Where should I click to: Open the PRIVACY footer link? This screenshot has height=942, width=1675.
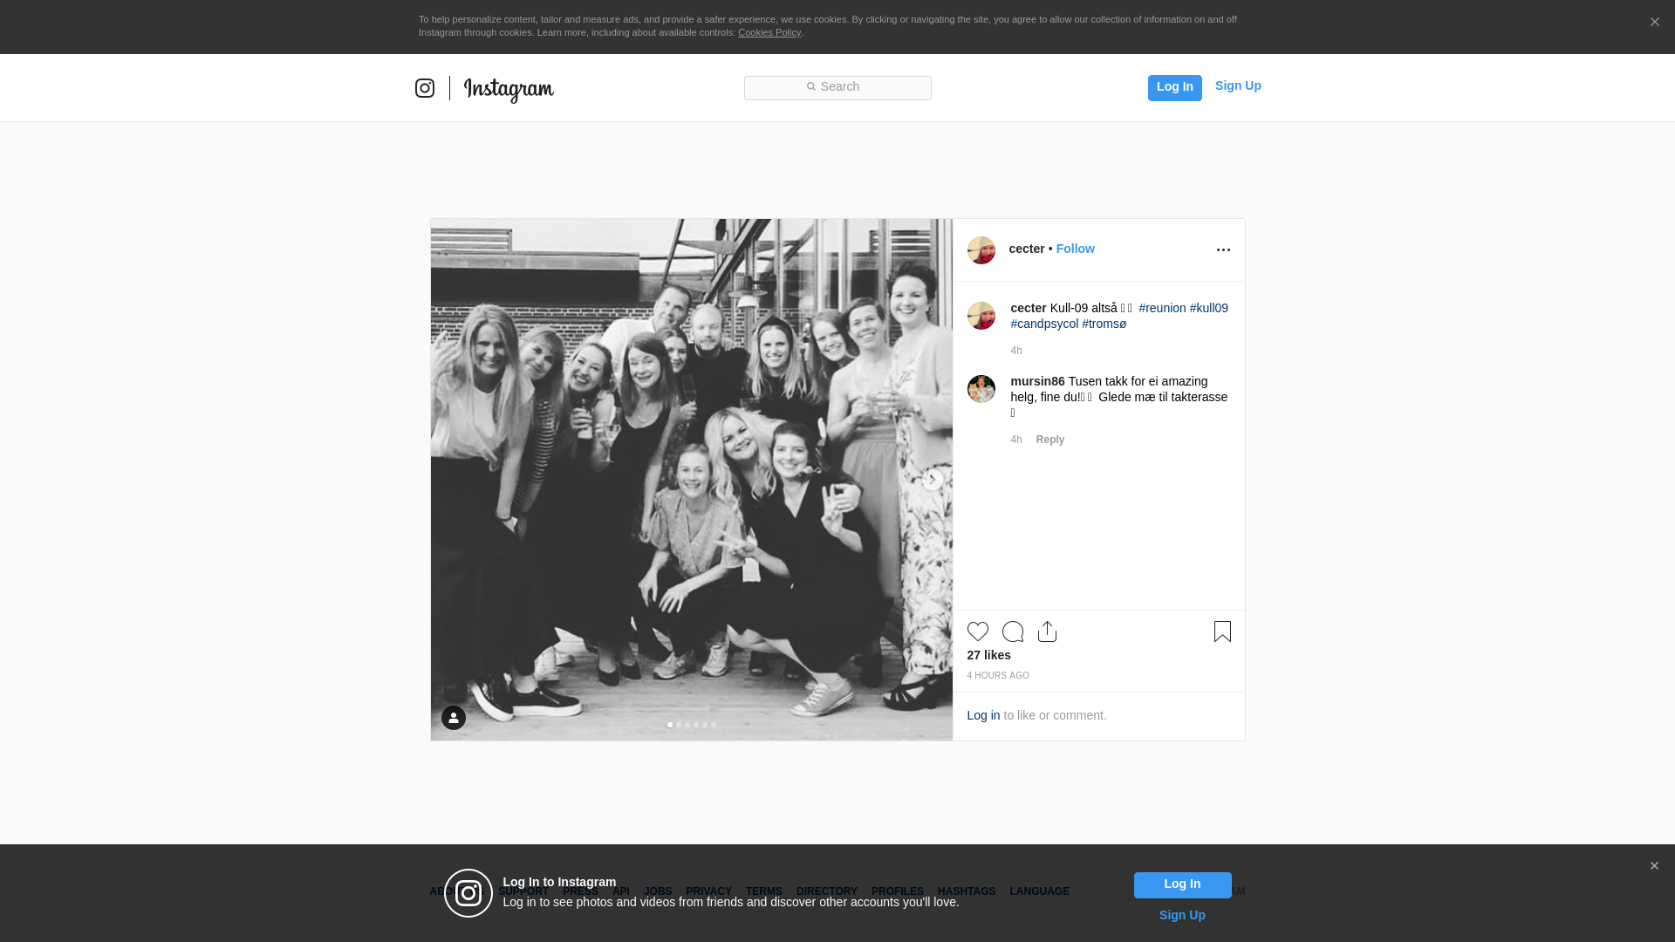click(708, 892)
